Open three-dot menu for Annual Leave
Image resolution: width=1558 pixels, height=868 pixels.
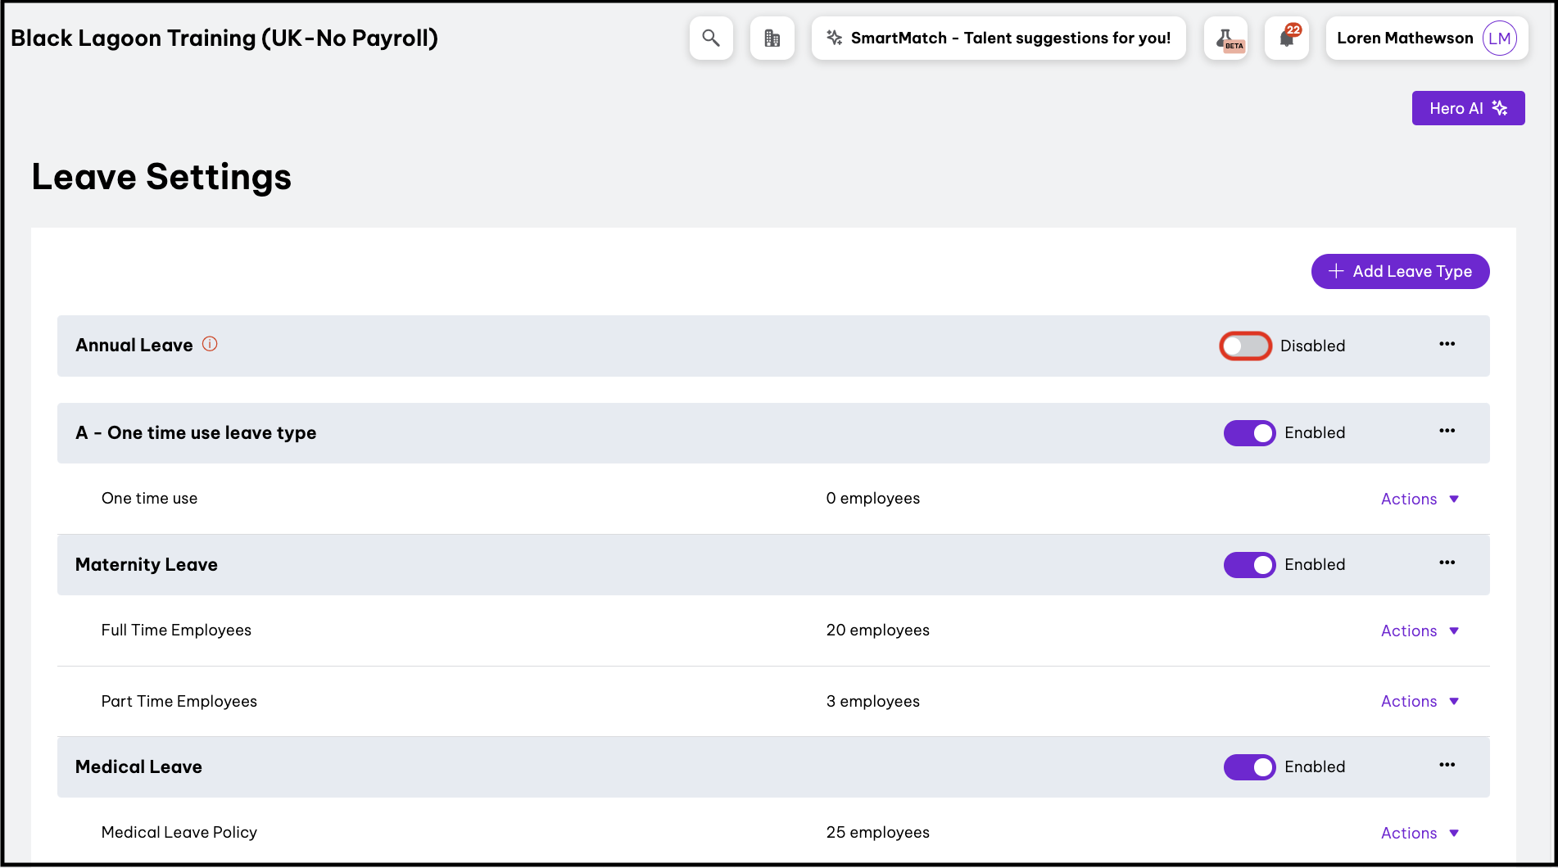[x=1447, y=344]
